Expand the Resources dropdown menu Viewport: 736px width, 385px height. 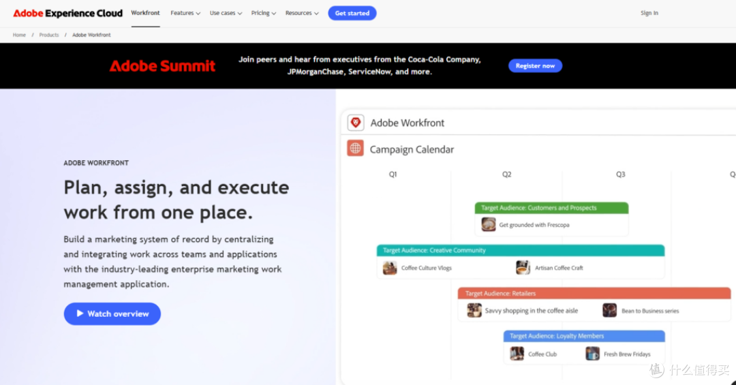click(302, 13)
